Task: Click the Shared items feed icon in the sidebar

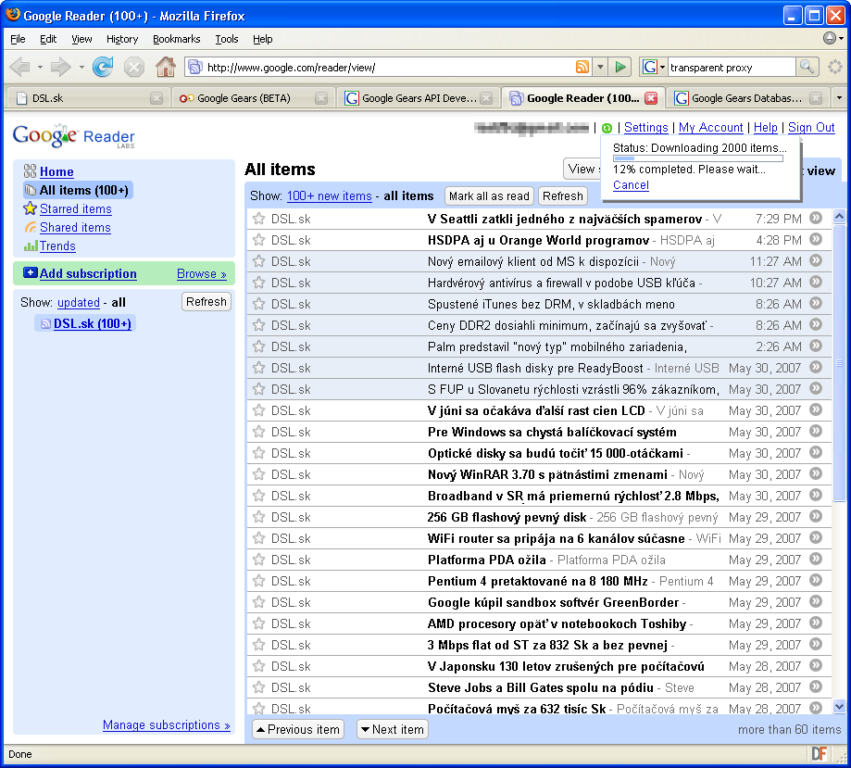Action: (31, 228)
